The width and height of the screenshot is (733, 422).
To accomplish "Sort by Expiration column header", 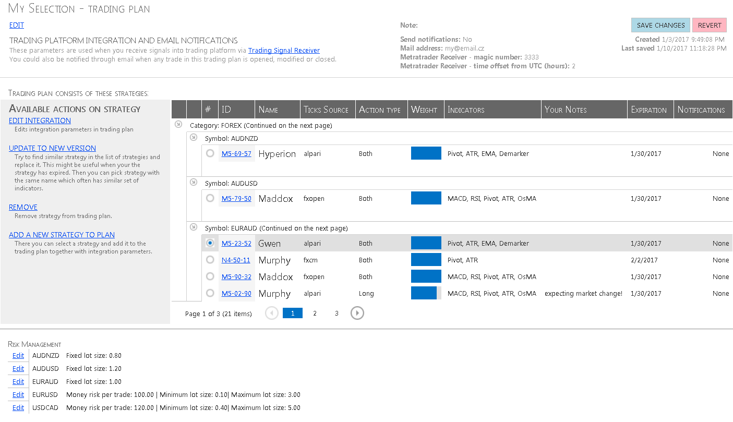I will [651, 110].
